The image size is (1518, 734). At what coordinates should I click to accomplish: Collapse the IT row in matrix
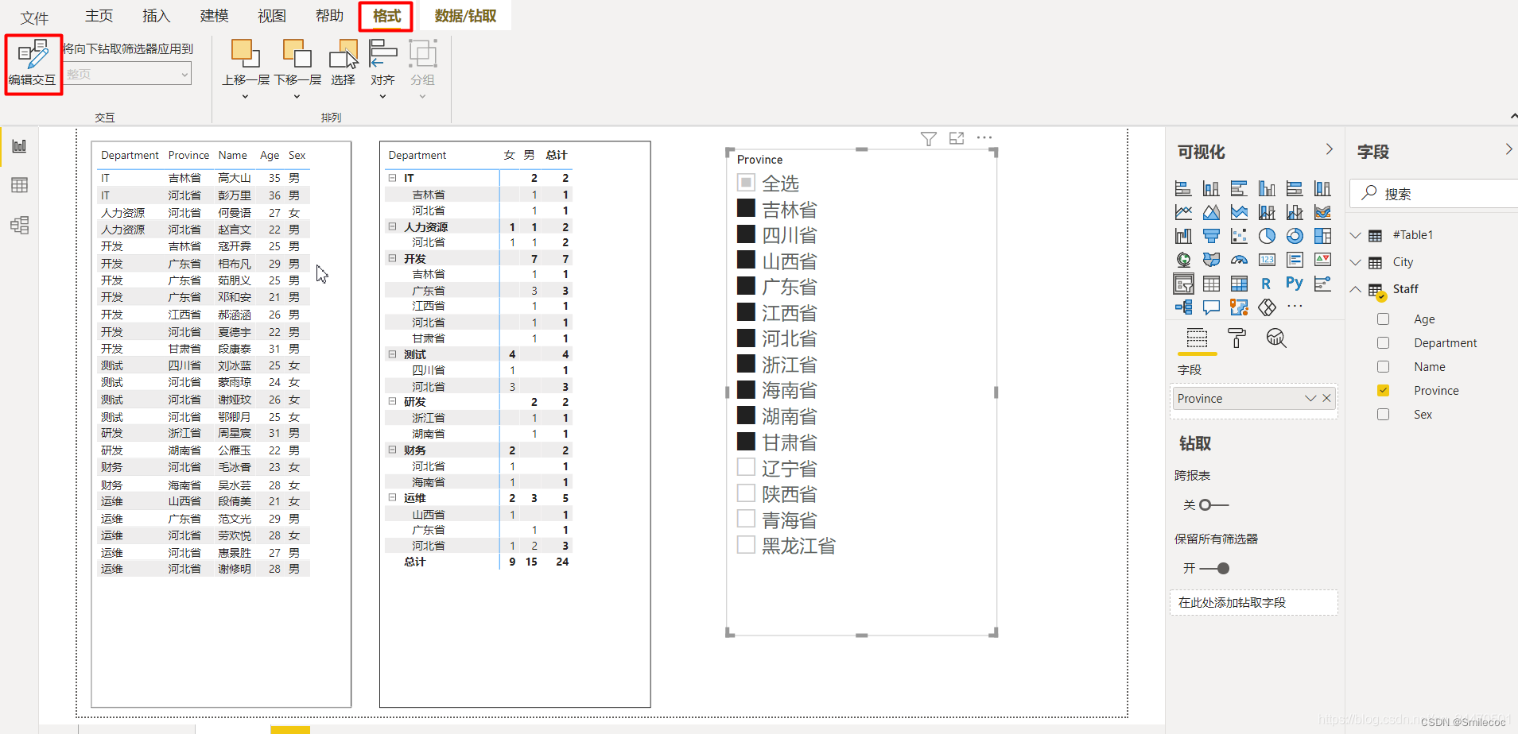(x=392, y=178)
